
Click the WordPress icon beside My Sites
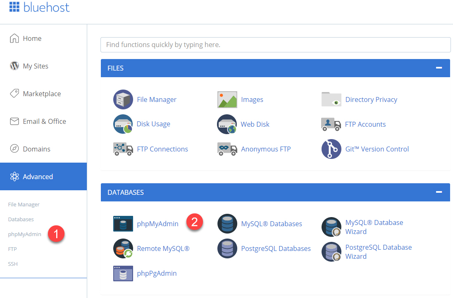pos(14,66)
